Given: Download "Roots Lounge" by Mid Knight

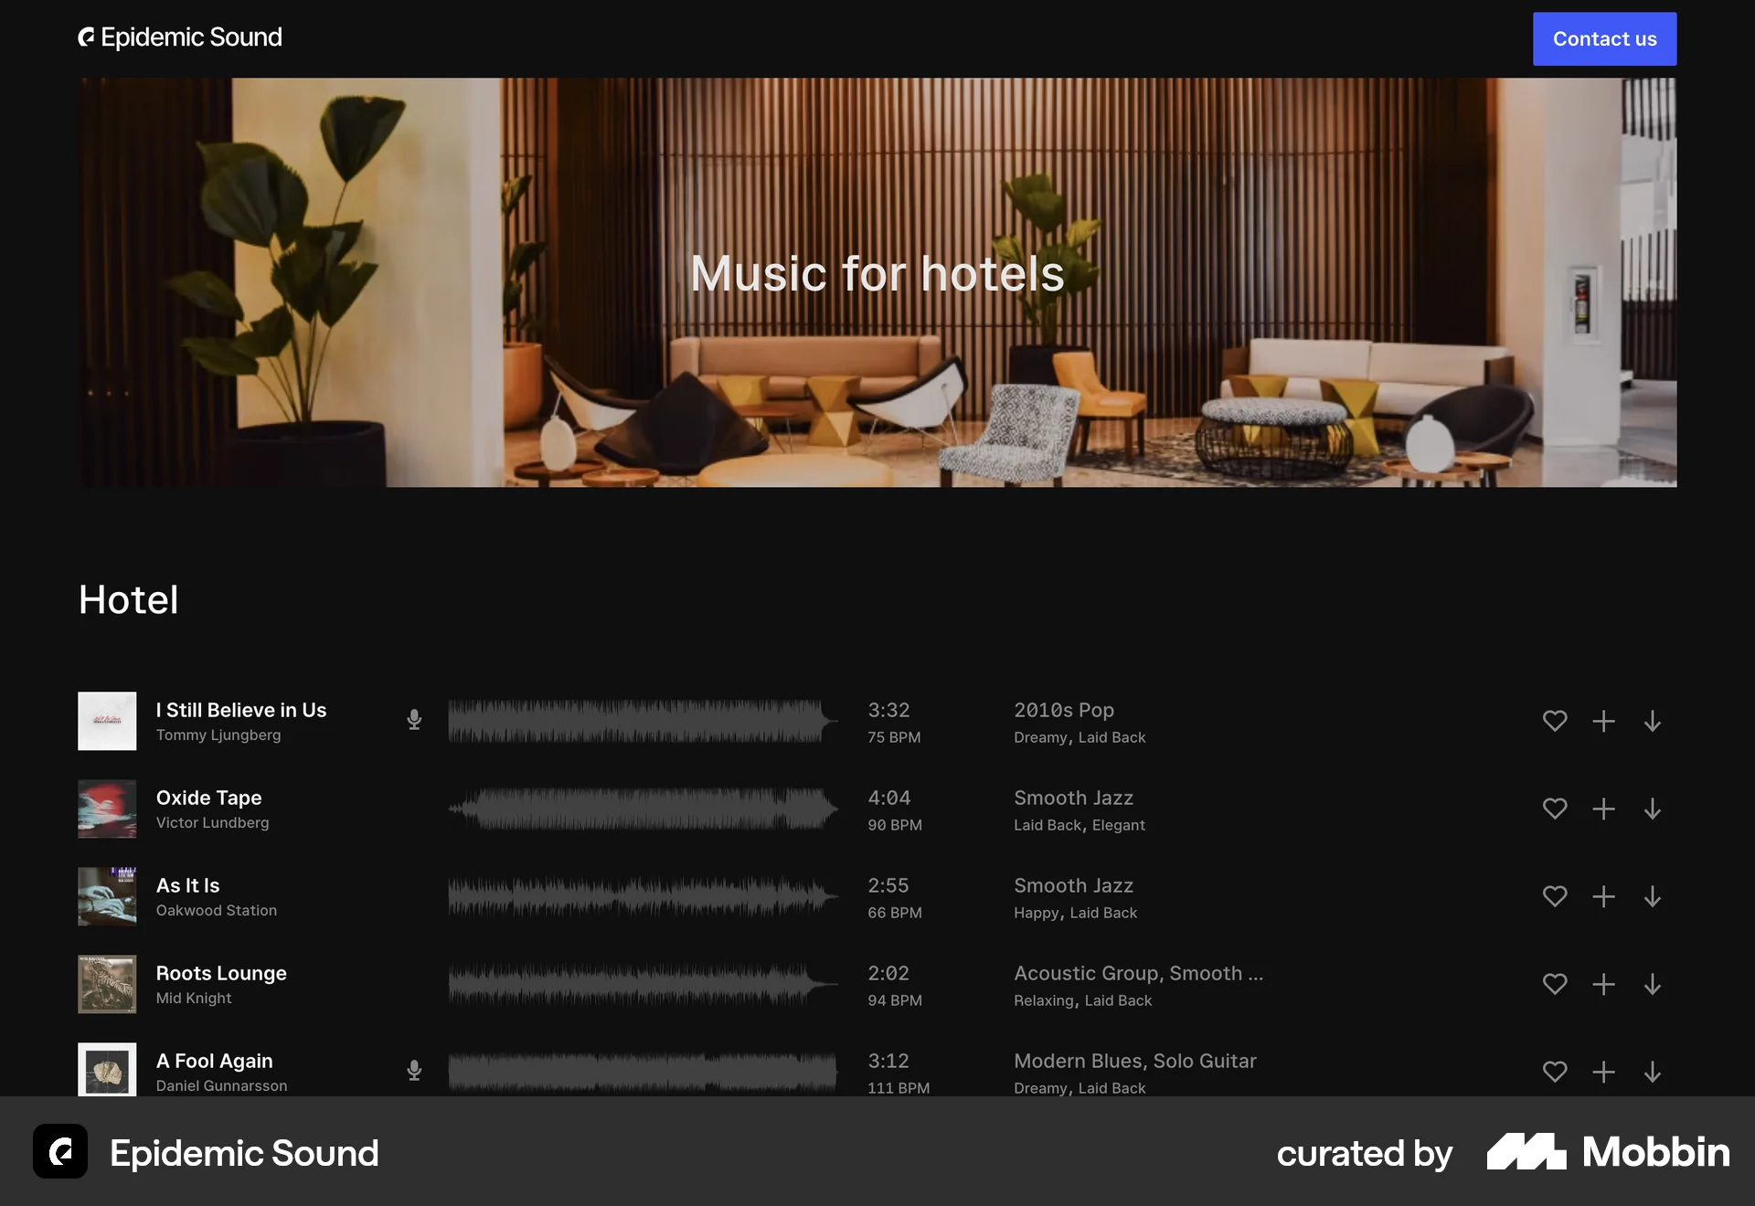Looking at the screenshot, I should tap(1652, 984).
